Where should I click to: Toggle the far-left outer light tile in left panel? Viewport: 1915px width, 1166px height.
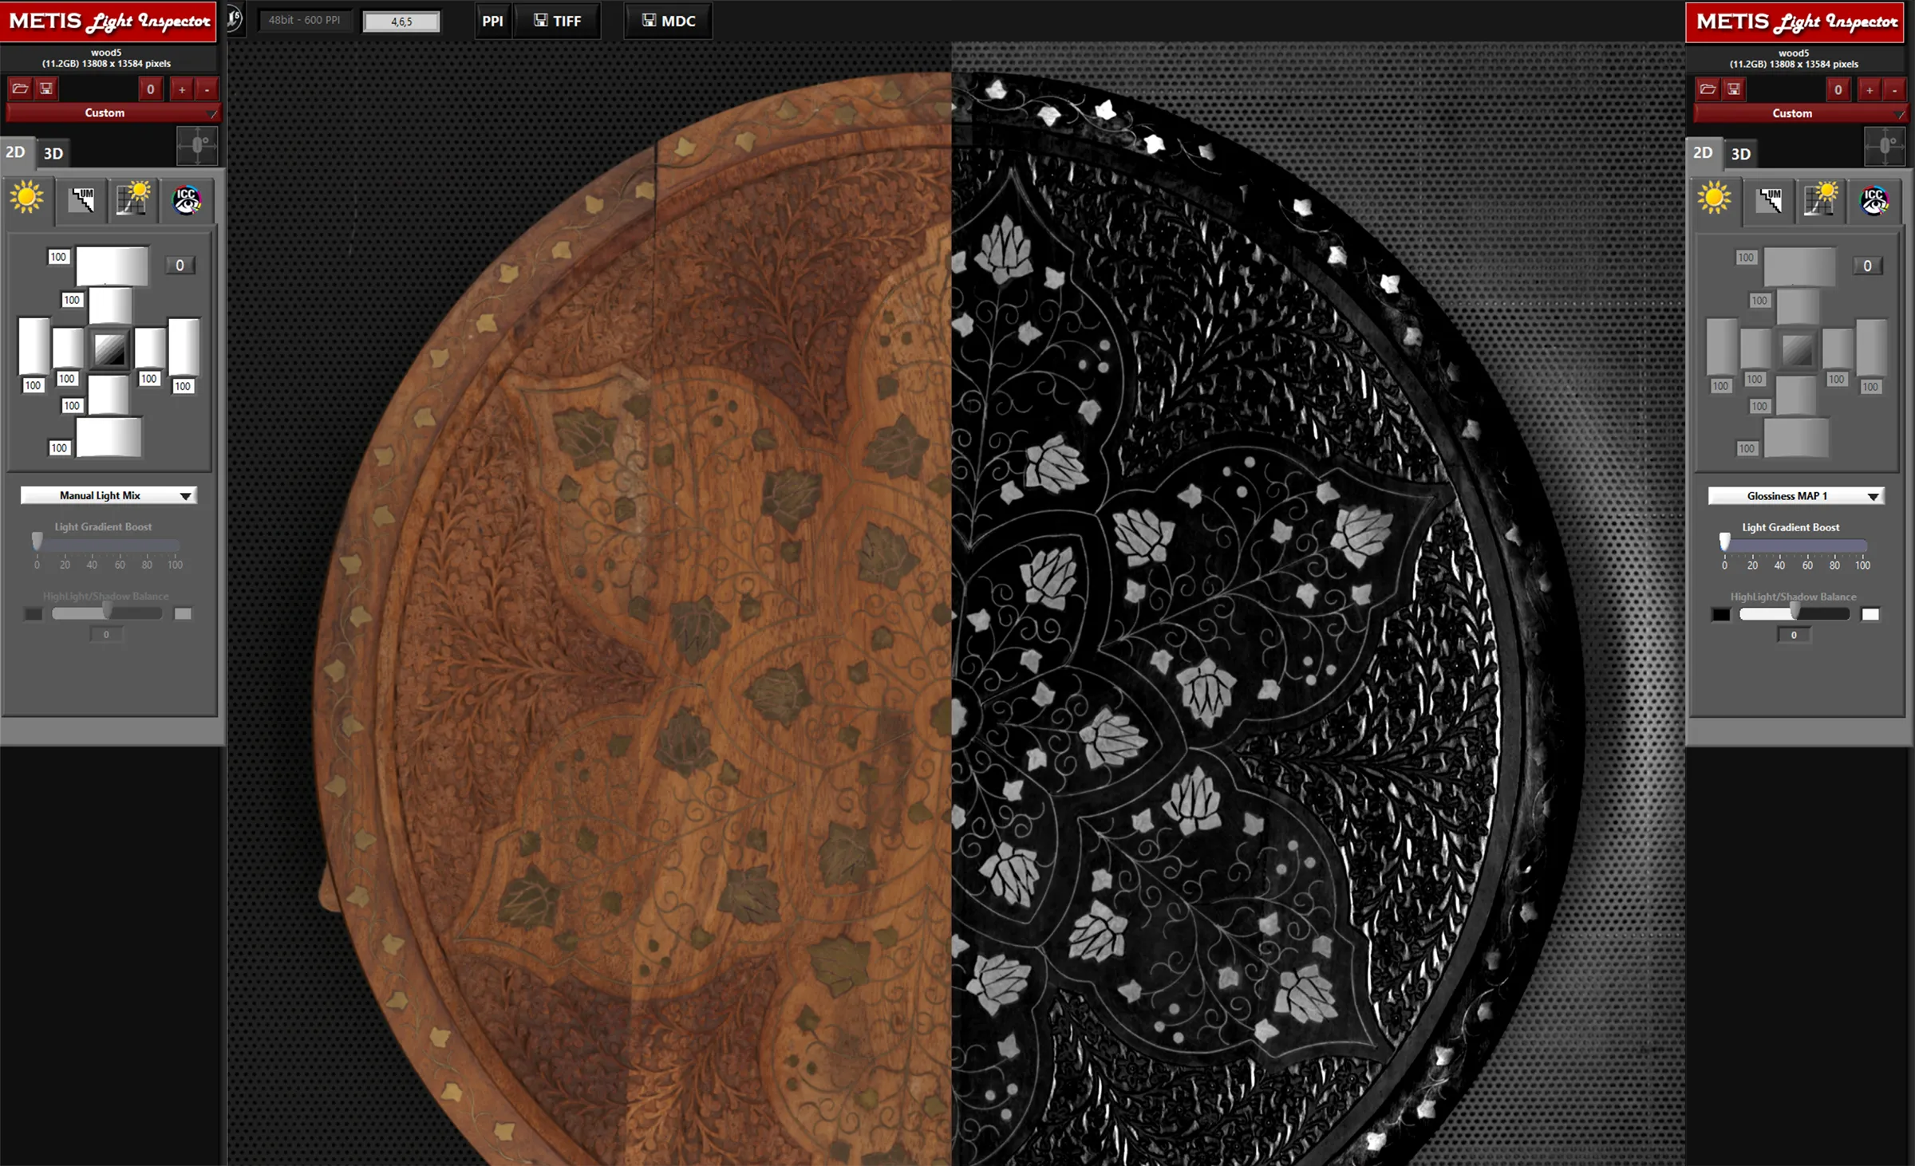[34, 346]
